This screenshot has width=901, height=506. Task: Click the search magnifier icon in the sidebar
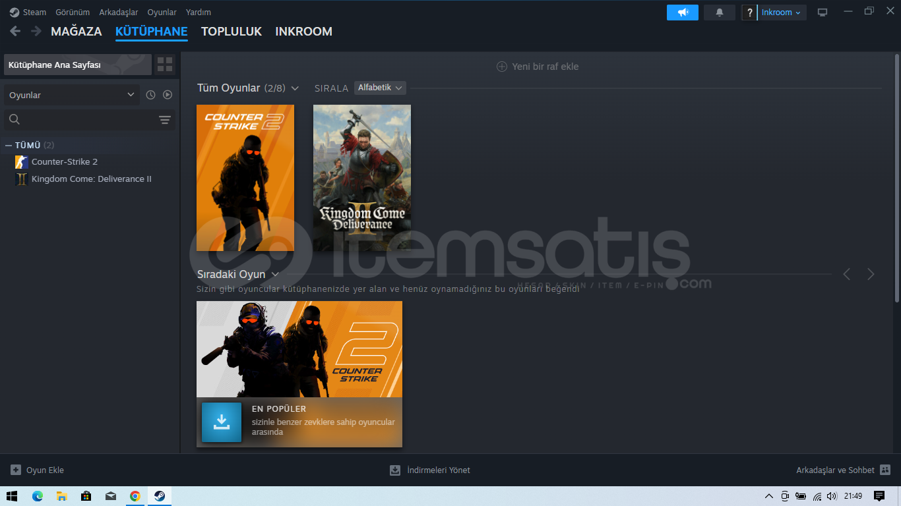(x=15, y=119)
